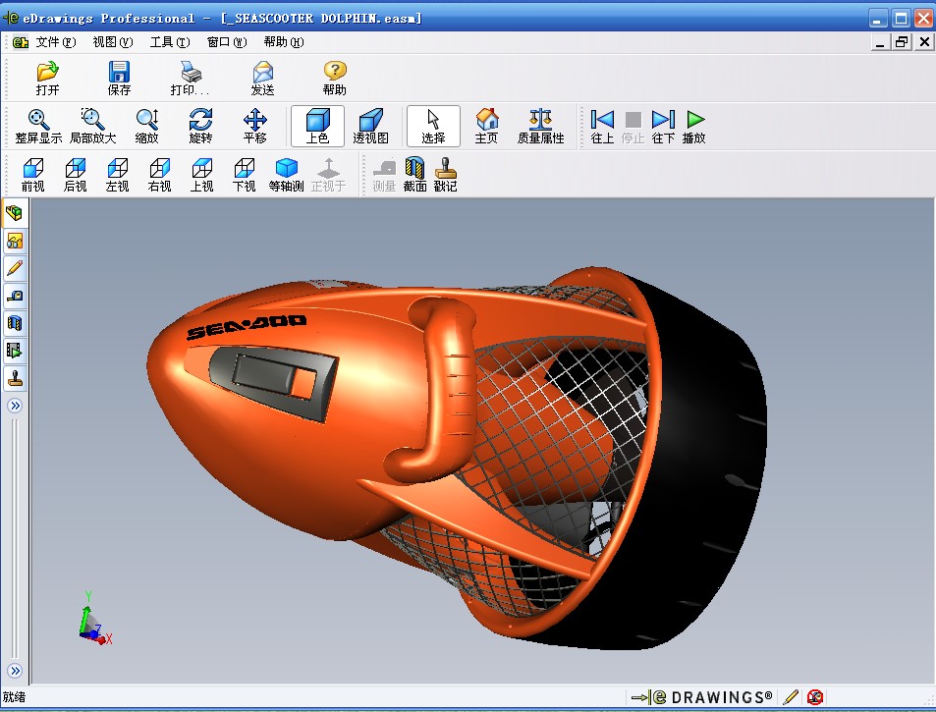Open the measure tab in left sidebar
Screen dimensions: 936x712
pos(15,296)
